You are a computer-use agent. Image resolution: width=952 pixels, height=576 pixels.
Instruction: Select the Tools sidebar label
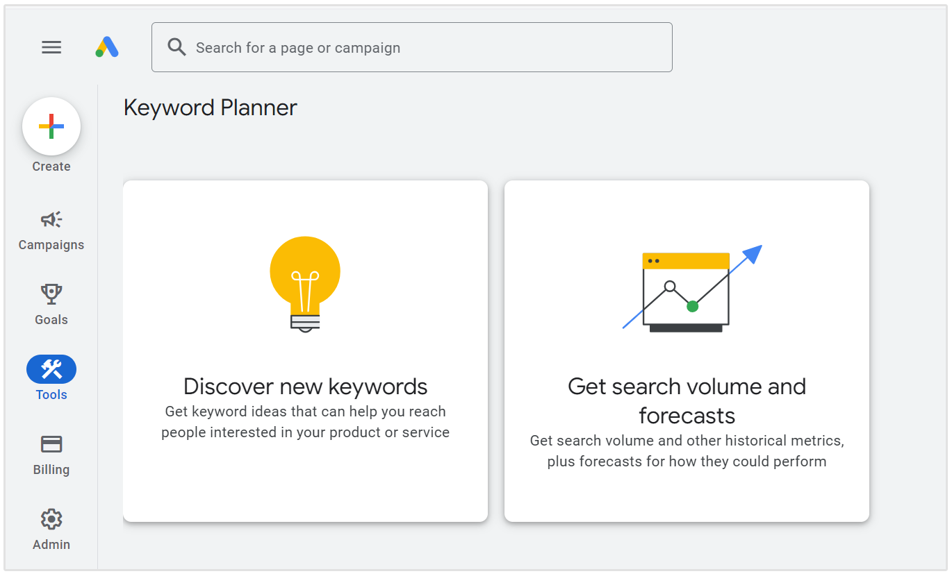[51, 394]
